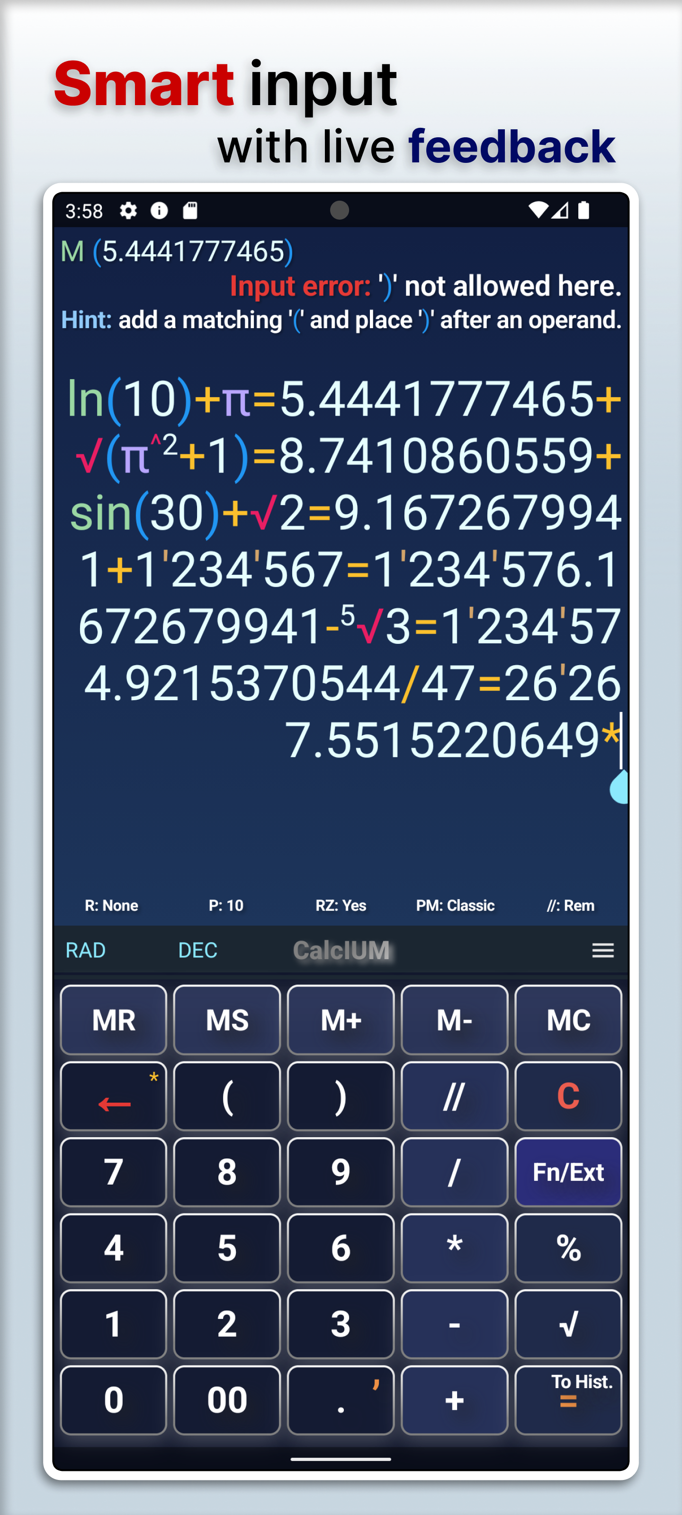Tap the double-slash remainder key
682x1515 pixels.
click(454, 1096)
